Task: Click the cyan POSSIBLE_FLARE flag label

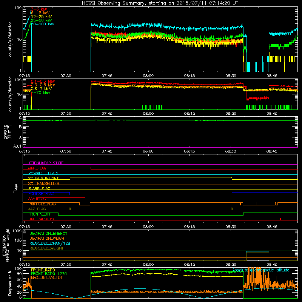Action: click(x=43, y=173)
